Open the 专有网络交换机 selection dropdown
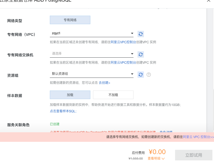This screenshot has width=214, height=162. pos(92,54)
